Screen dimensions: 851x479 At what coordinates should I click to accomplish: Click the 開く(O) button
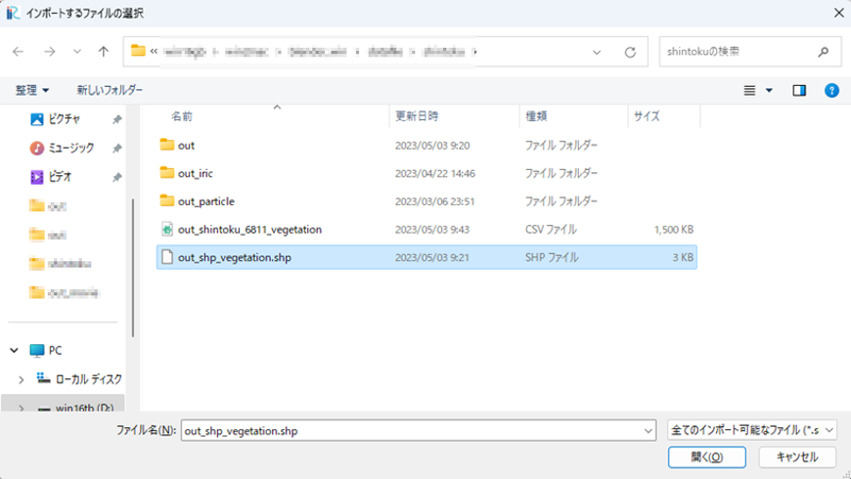[706, 457]
